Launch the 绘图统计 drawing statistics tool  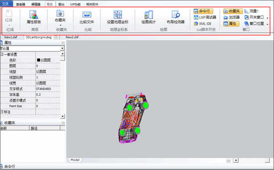pyautogui.click(x=148, y=17)
